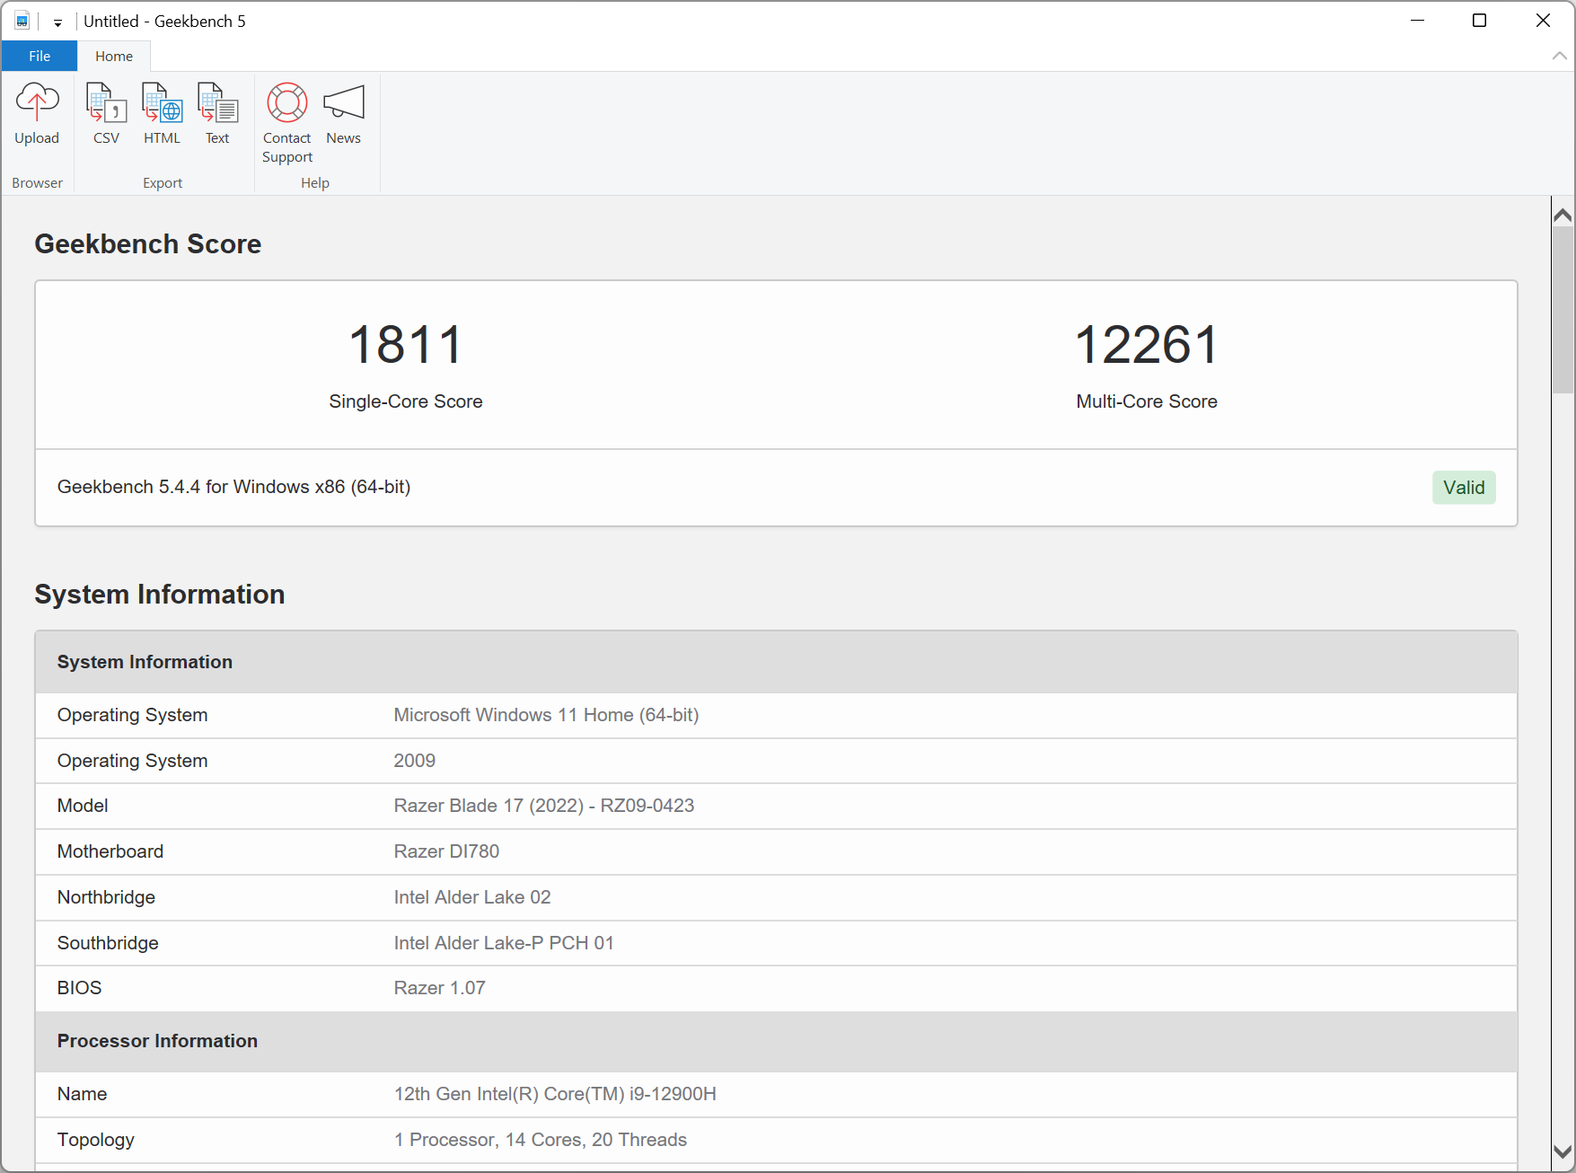Screen dimensions: 1576x1173
Task: Close the Geekbench 5 window
Action: click(1543, 21)
